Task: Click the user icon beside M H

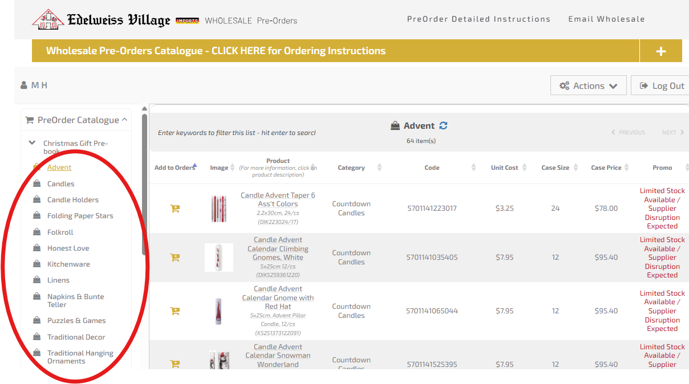Action: [24, 85]
